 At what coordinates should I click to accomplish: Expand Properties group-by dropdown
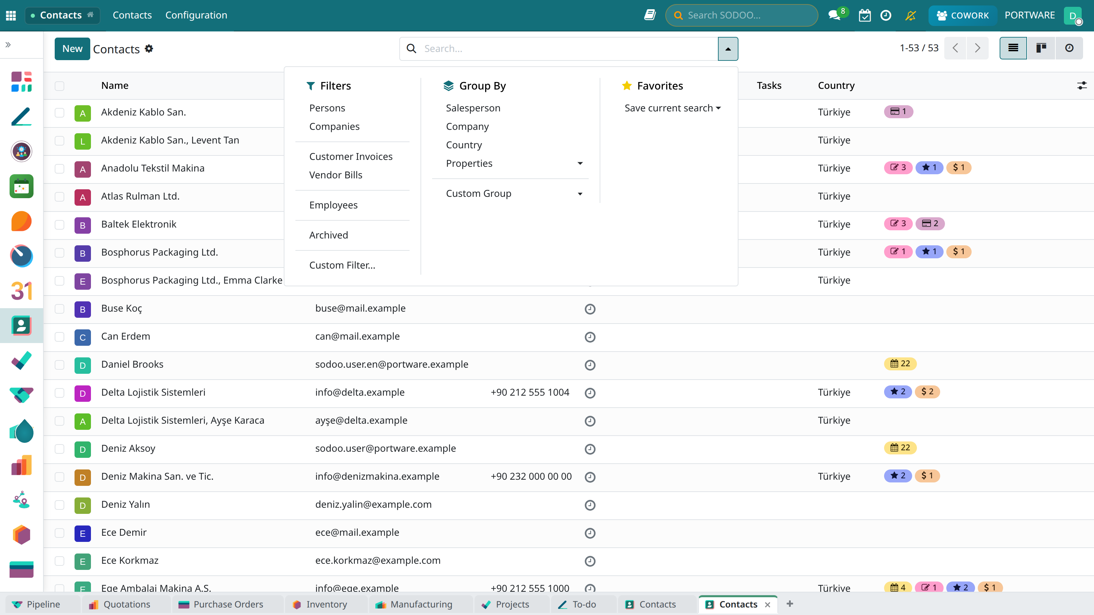[x=514, y=163]
